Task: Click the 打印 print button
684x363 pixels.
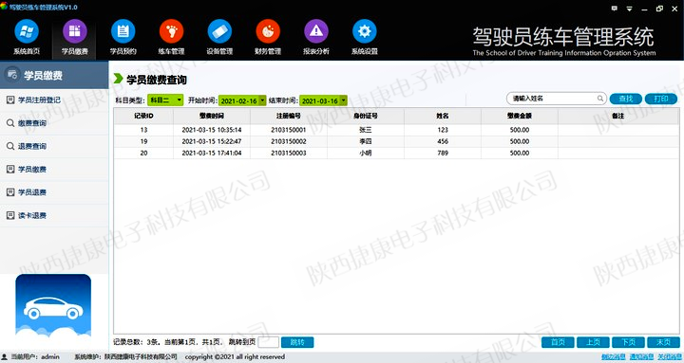Action: (661, 99)
